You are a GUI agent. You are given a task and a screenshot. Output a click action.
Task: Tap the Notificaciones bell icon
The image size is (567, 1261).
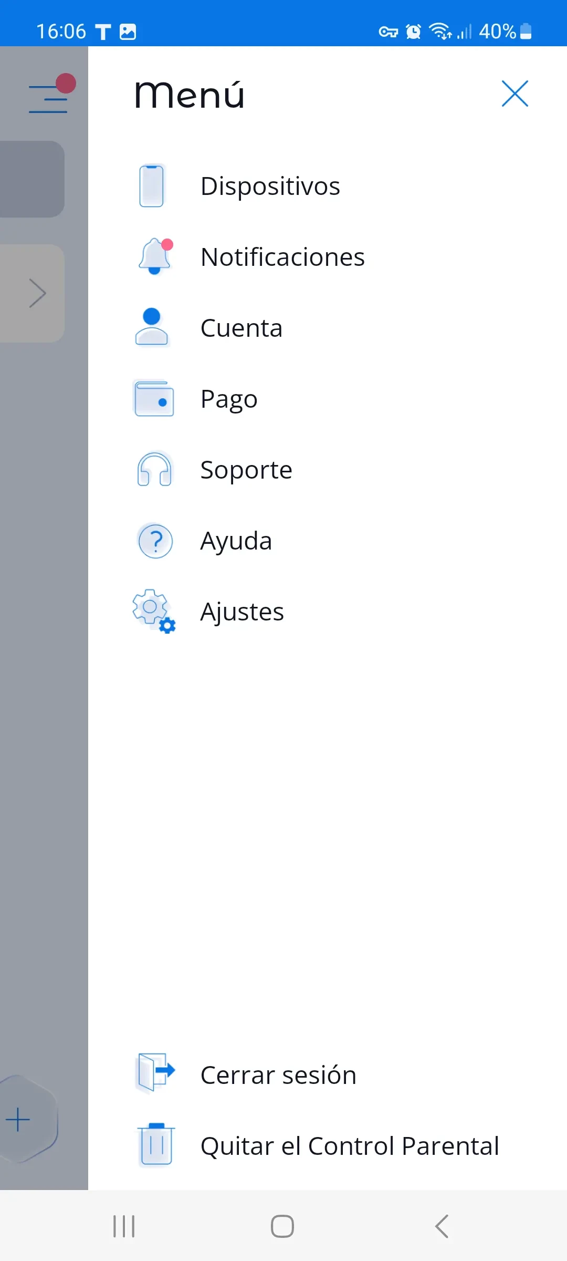(x=154, y=257)
